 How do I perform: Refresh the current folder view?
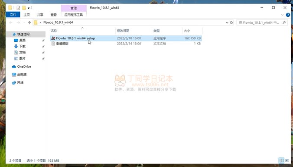pos(231,23)
